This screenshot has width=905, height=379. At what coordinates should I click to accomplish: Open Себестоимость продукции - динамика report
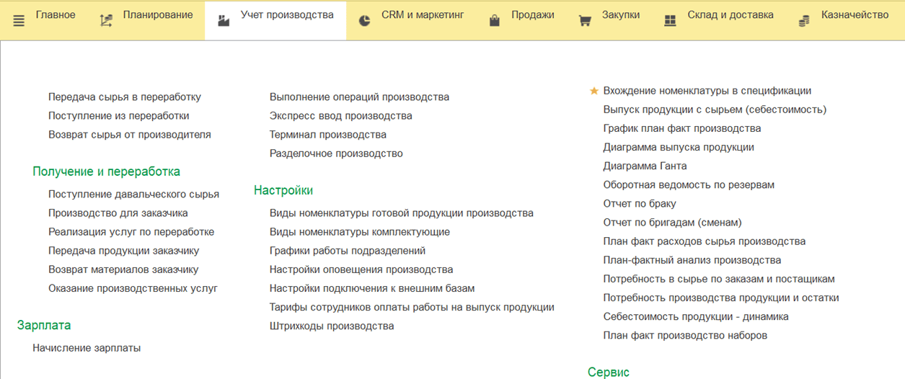(695, 317)
